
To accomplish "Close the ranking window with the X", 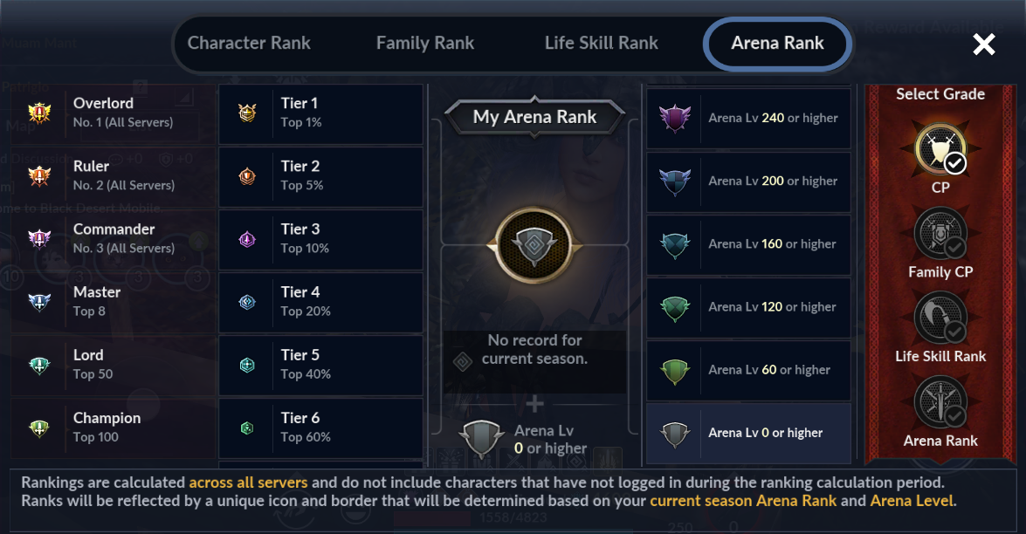I will pyautogui.click(x=983, y=44).
